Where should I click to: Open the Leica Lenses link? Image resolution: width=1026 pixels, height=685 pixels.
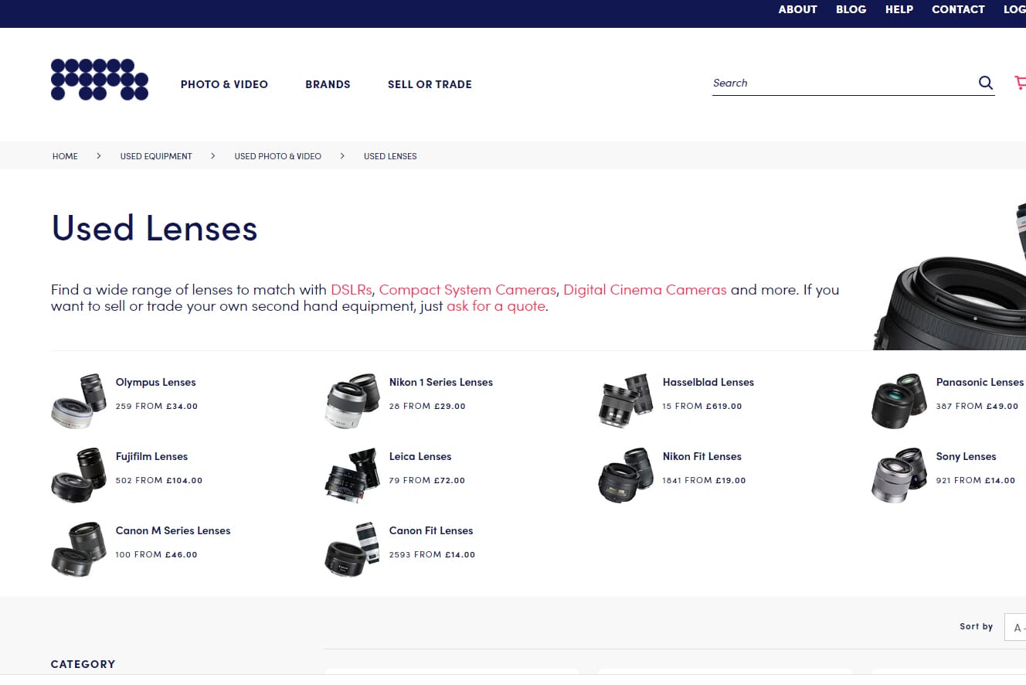(x=420, y=456)
